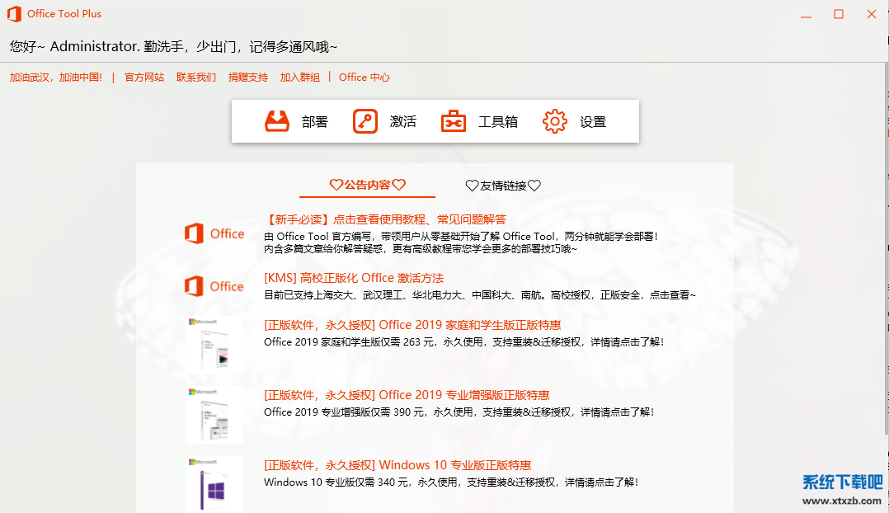
Task: Open the 部署 deploy icon
Action: [x=277, y=121]
